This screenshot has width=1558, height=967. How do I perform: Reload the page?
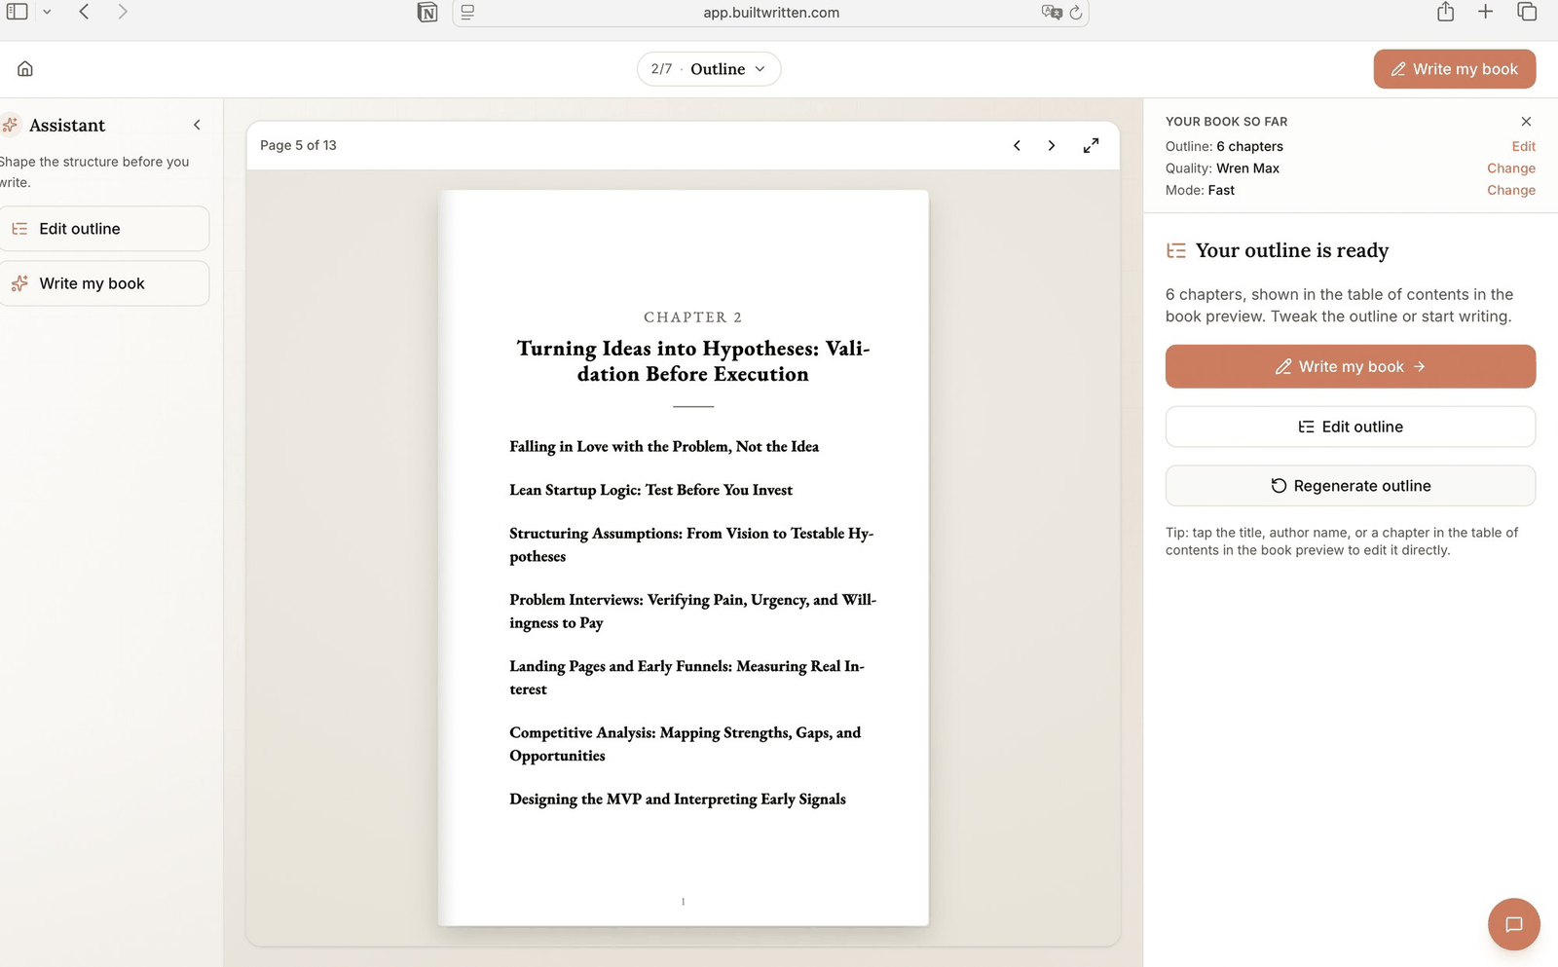(x=1076, y=13)
